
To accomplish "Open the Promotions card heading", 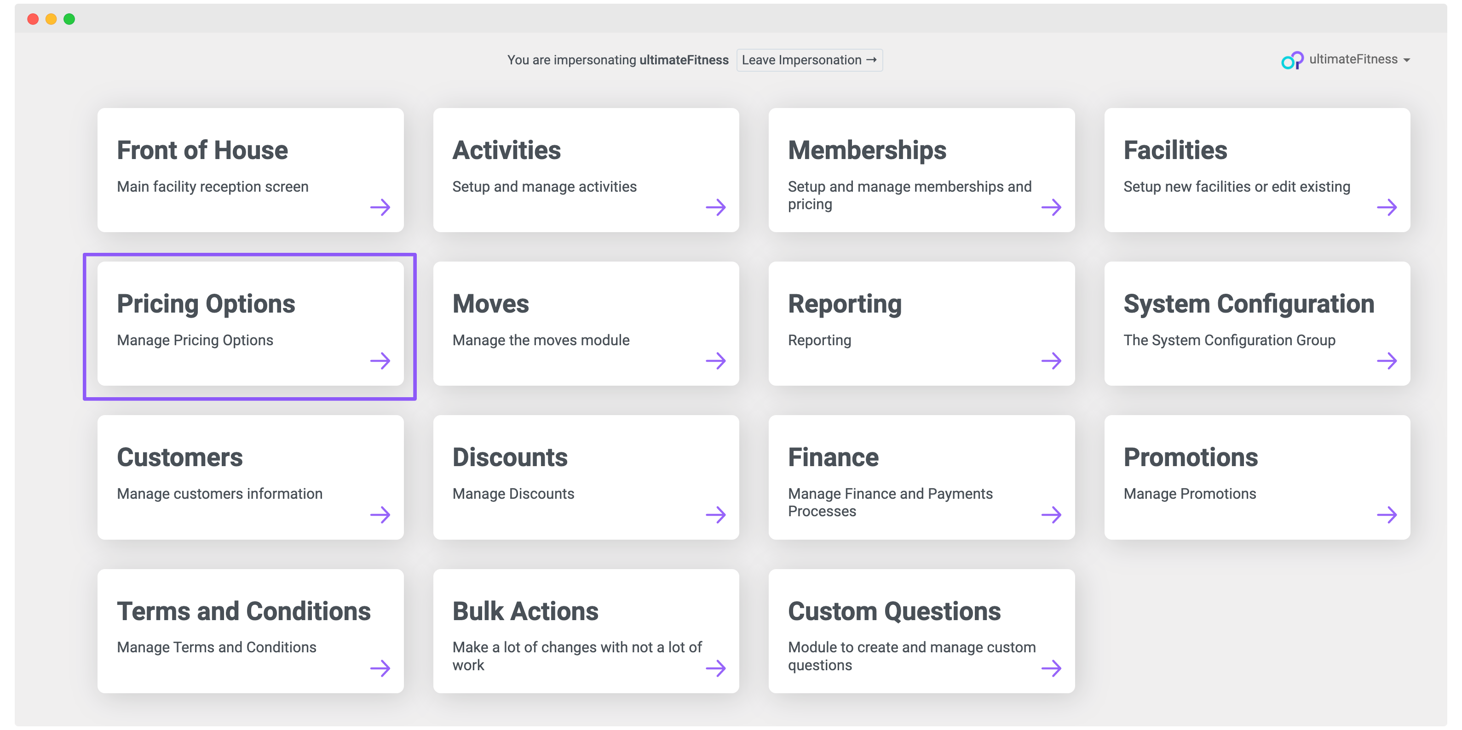I will (1190, 458).
